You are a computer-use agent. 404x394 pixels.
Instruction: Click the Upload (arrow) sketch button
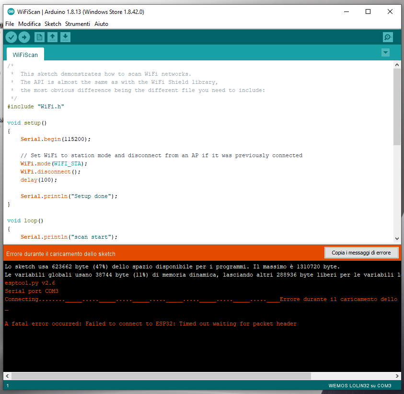click(x=24, y=37)
